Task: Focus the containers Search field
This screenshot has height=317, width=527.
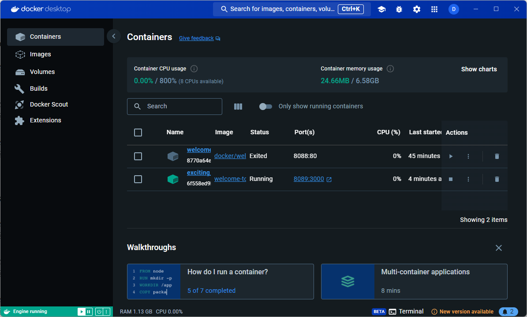Action: click(x=175, y=107)
